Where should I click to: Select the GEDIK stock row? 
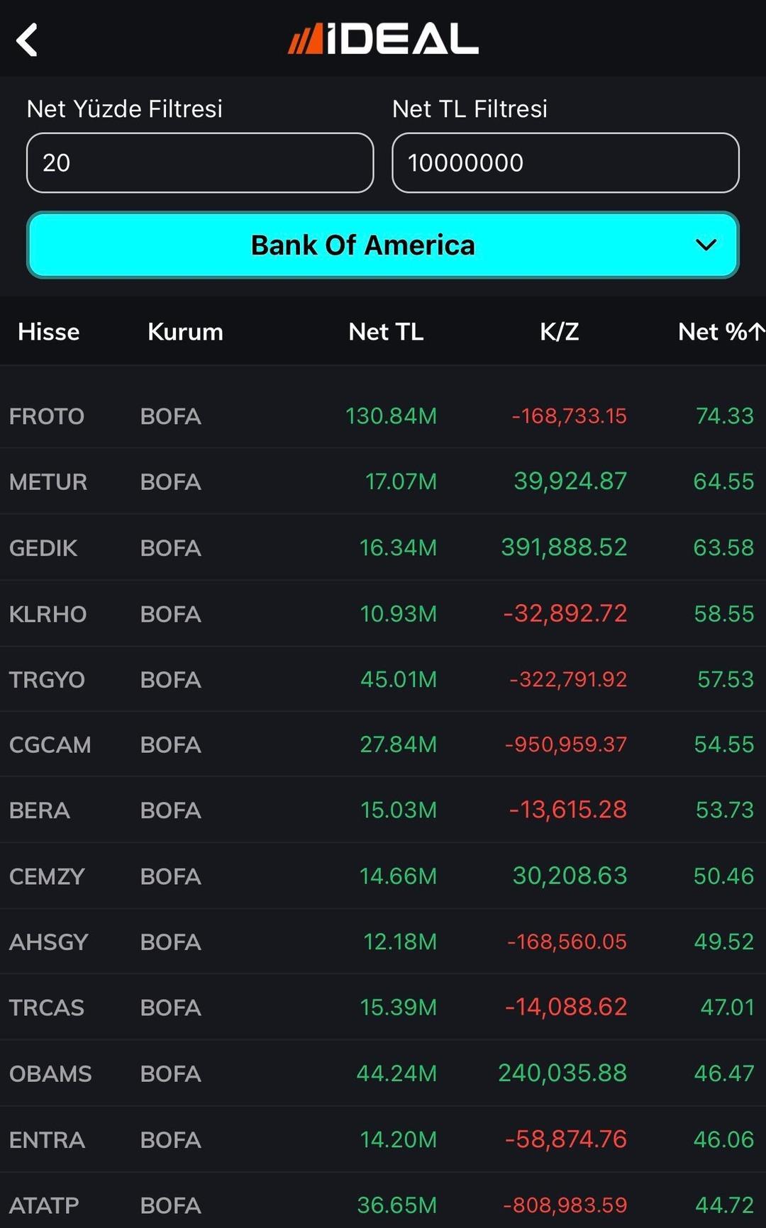383,547
